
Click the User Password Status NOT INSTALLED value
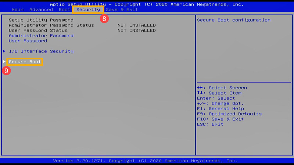(137, 30)
